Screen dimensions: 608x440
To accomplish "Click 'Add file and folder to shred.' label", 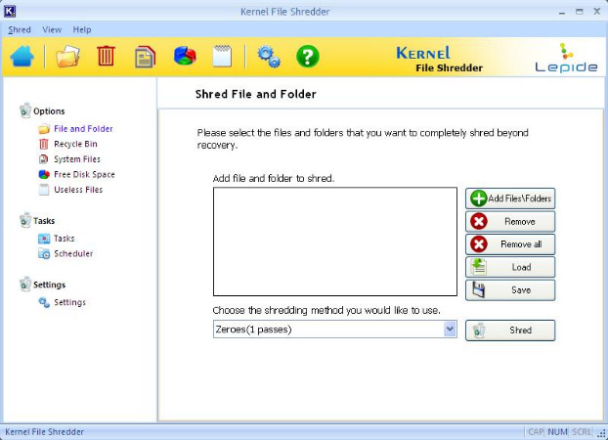I will [x=274, y=179].
